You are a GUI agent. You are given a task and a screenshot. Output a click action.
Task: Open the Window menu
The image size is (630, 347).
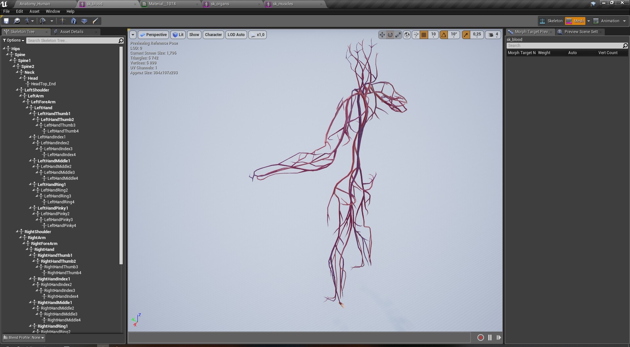(52, 11)
